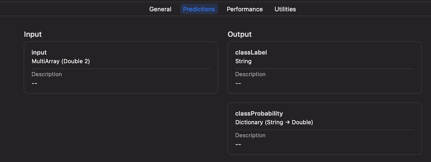The image size is (431, 162).
Task: Select the Predictions tab
Action: point(199,9)
